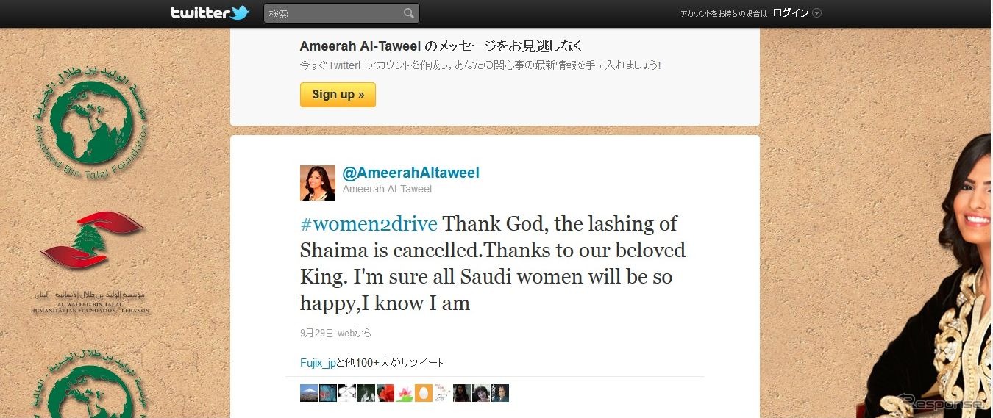This screenshot has width=993, height=418.
Task: Open the pink lotus retweeter avatar
Action: point(405,393)
